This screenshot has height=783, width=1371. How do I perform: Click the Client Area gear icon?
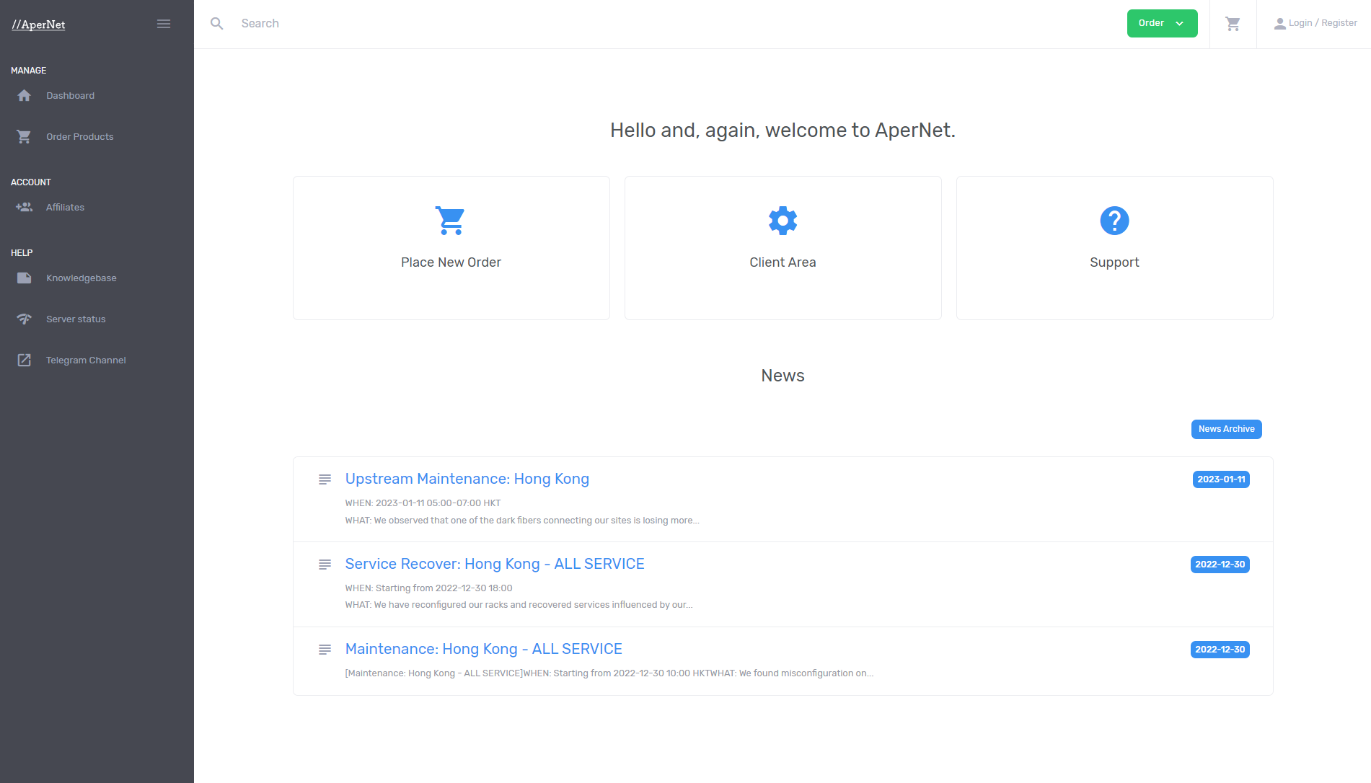(783, 221)
